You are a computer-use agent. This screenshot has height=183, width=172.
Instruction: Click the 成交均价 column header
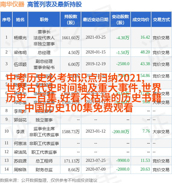point(141,20)
